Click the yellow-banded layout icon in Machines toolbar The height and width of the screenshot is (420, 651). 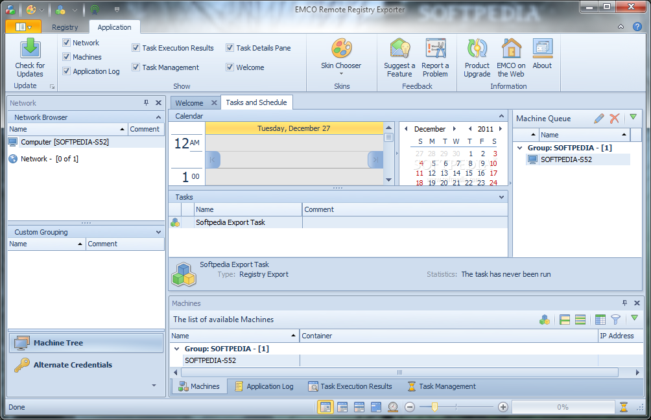coord(565,320)
